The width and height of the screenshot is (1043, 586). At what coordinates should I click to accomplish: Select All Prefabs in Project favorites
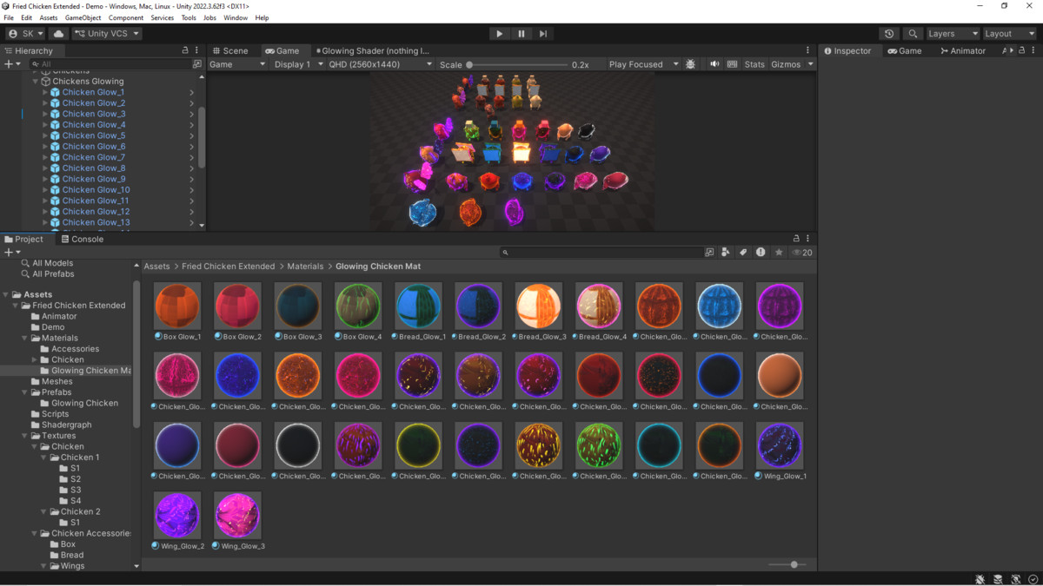pyautogui.click(x=53, y=273)
